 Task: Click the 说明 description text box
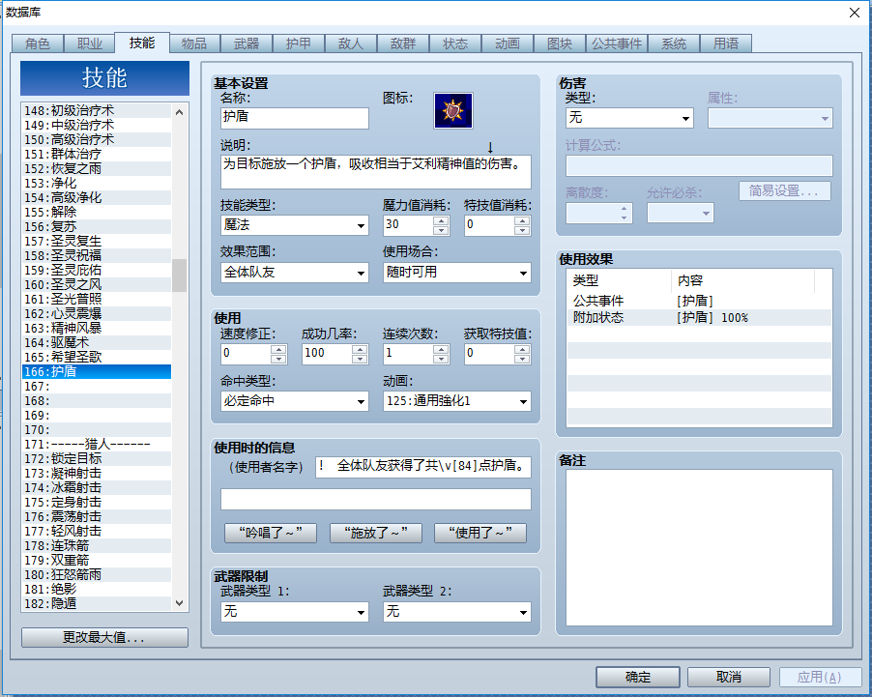(x=376, y=172)
